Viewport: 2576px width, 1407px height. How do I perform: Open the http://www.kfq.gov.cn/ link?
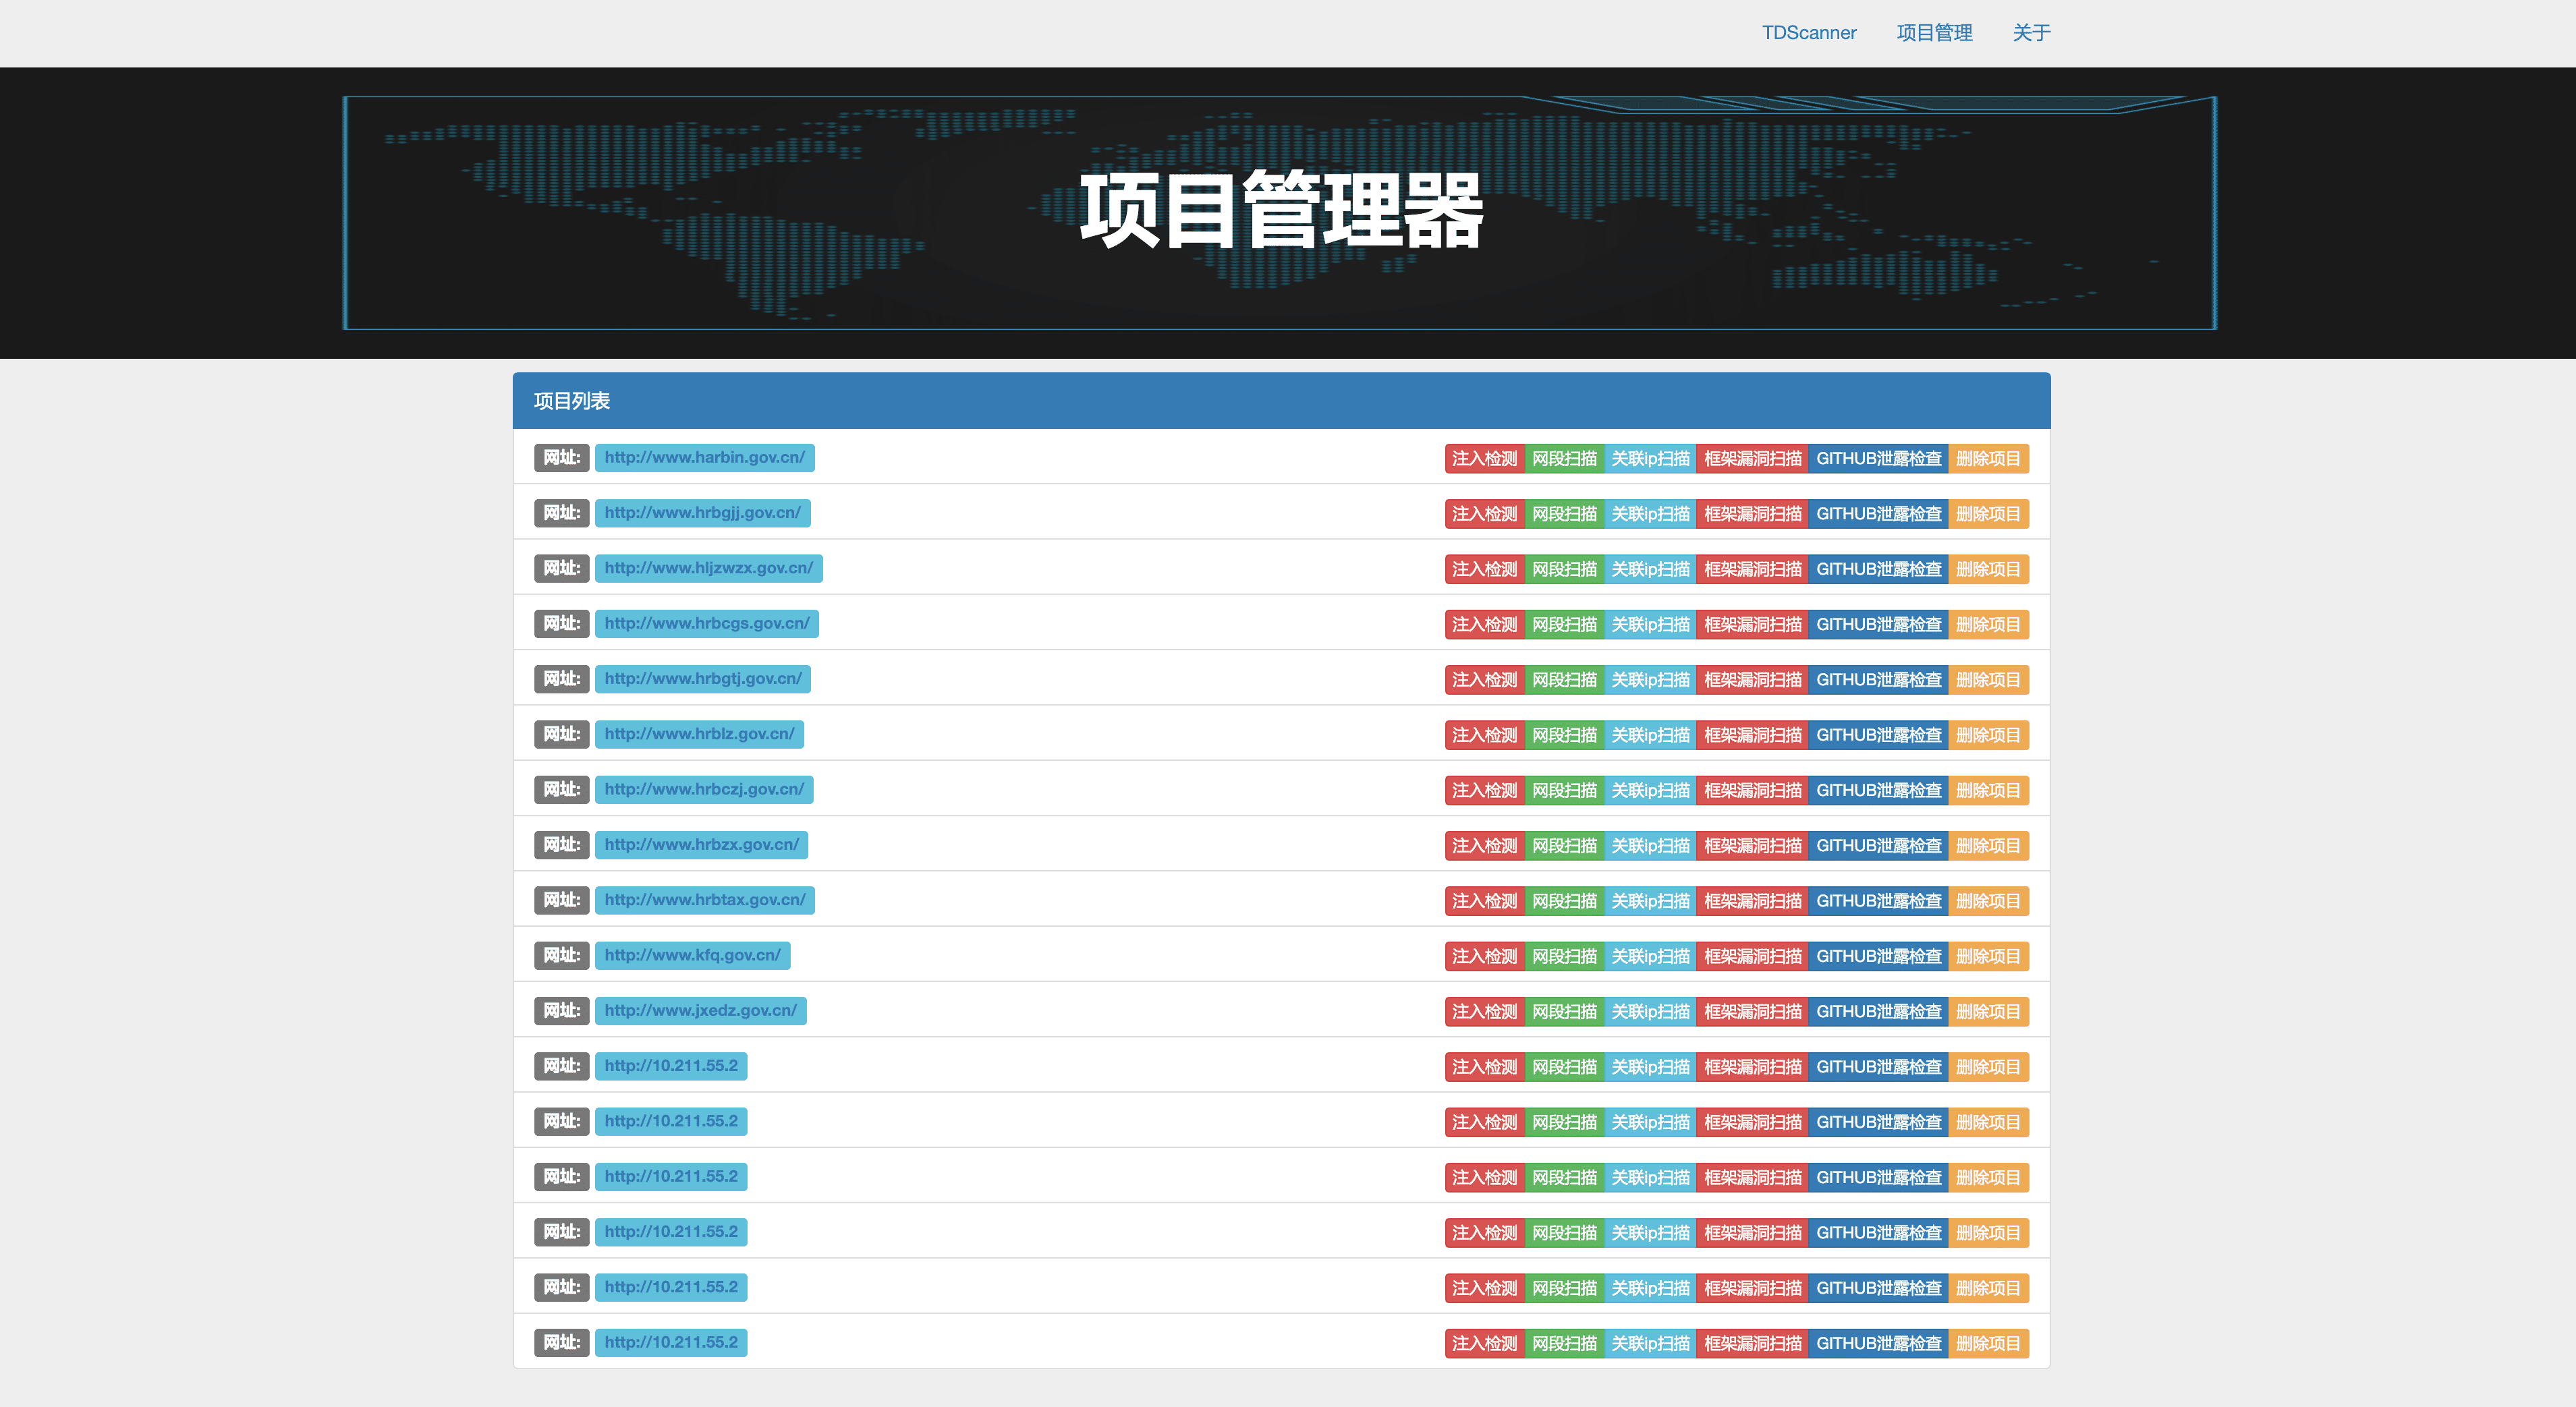[x=692, y=955]
